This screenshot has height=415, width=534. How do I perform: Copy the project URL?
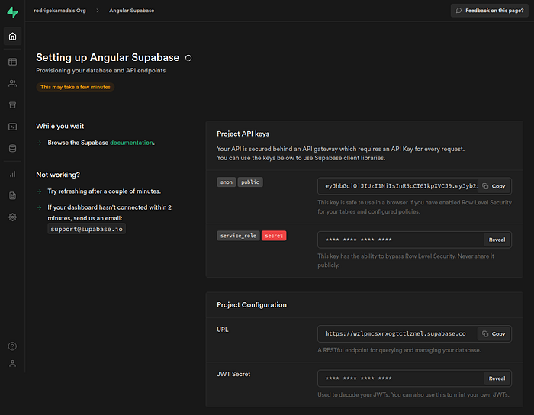(x=494, y=334)
